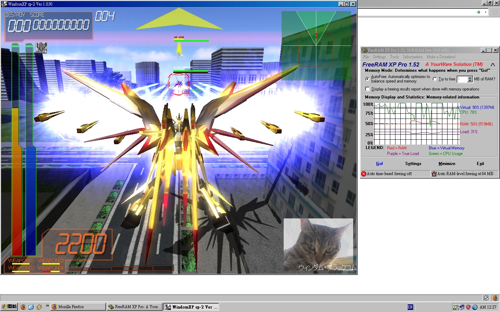Launch Firefox from the quick launch bar

coord(23,307)
